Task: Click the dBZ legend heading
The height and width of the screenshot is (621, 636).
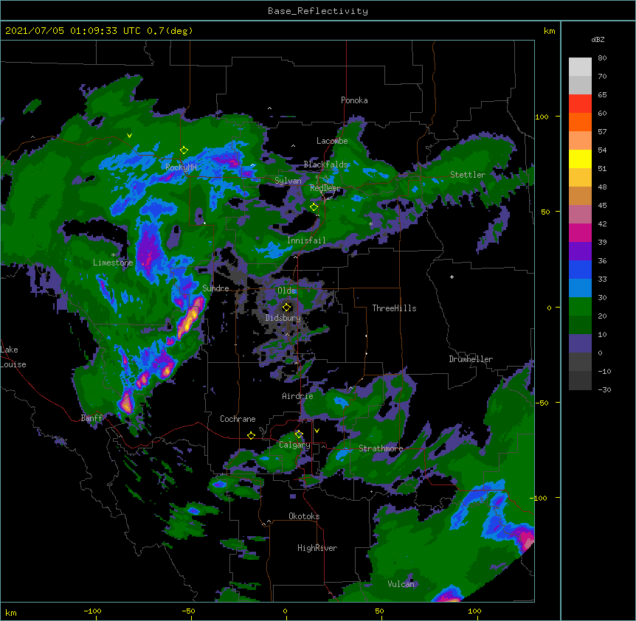Action: pyautogui.click(x=598, y=39)
